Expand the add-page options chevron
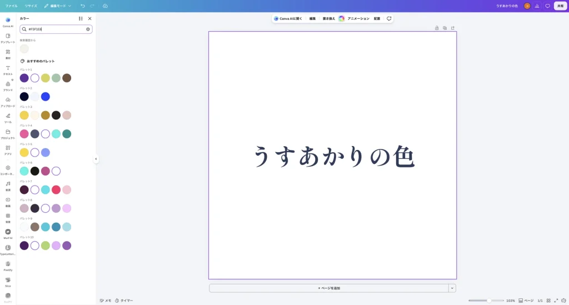 [452, 288]
